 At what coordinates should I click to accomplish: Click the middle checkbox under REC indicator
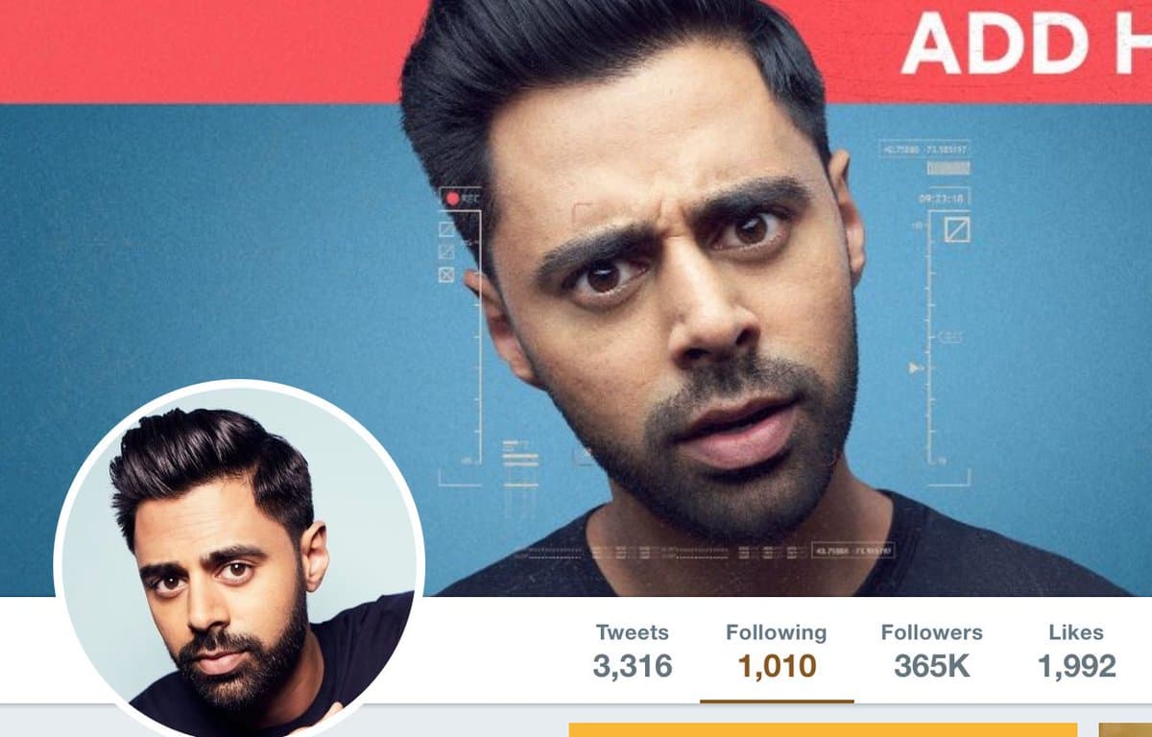[x=446, y=252]
